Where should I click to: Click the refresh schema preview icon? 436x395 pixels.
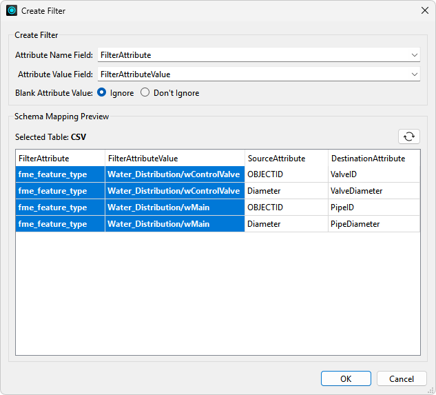pyautogui.click(x=409, y=136)
